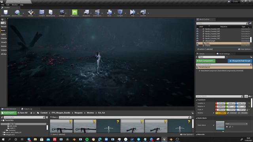The image size is (253, 142).
Task: Click the Save Current toolbar icon
Action: coord(6,13)
